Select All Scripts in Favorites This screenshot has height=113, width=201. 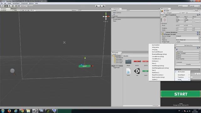[x=119, y=63]
